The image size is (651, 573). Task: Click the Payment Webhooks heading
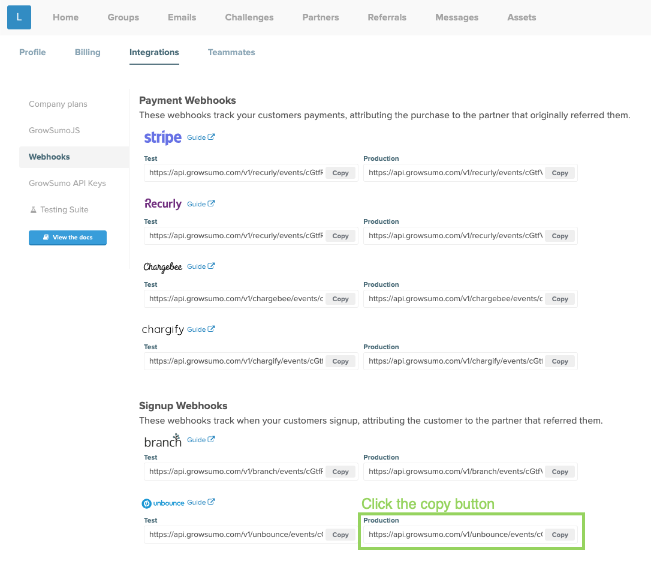[x=187, y=101]
